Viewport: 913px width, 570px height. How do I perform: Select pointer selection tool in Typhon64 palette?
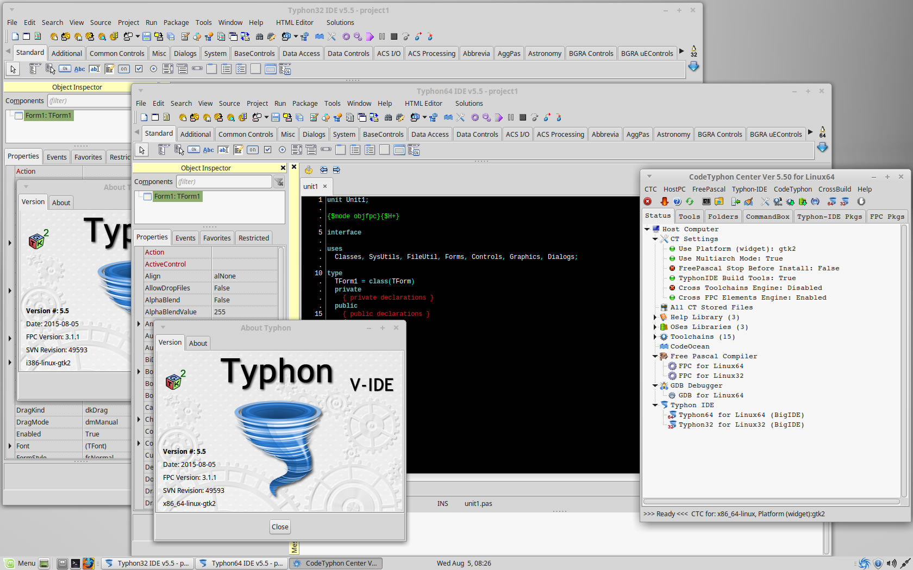click(142, 150)
